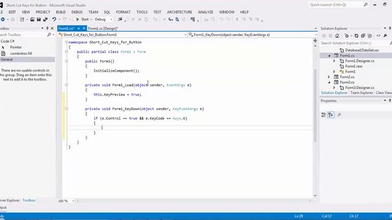The height and width of the screenshot is (220, 392).
Task: Open the Start button's dropdown arrow
Action: [91, 20]
